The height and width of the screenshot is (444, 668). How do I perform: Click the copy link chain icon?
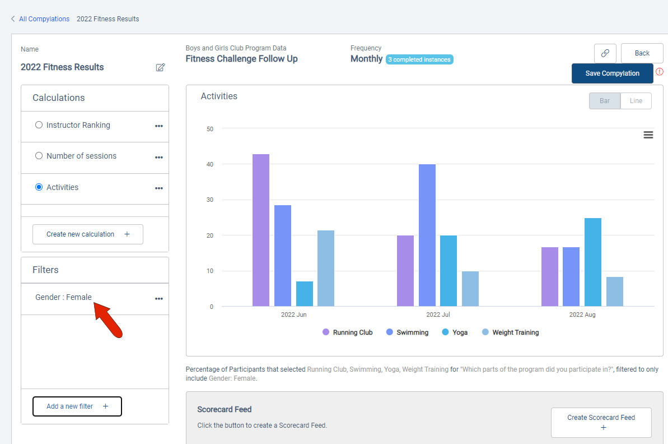pyautogui.click(x=605, y=53)
